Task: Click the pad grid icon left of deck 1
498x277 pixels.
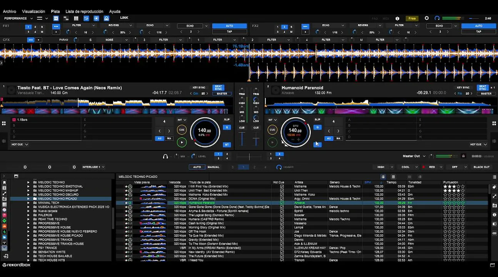Action: (3, 123)
